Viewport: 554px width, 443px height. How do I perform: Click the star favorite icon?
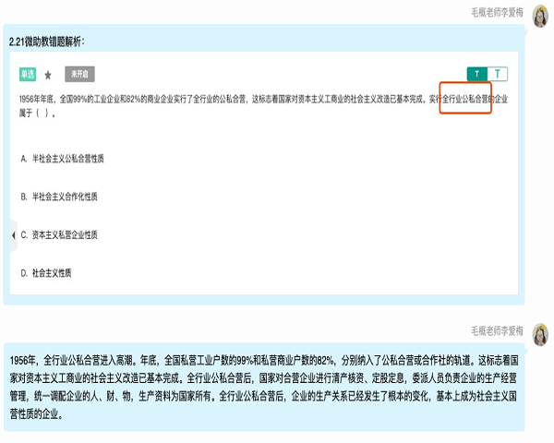point(48,74)
